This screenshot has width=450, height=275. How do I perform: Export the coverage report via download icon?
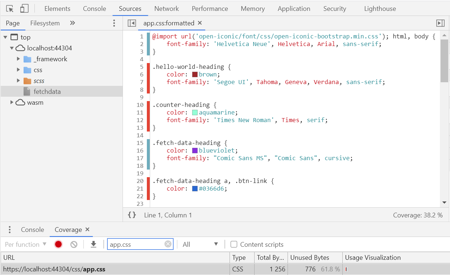coord(93,244)
